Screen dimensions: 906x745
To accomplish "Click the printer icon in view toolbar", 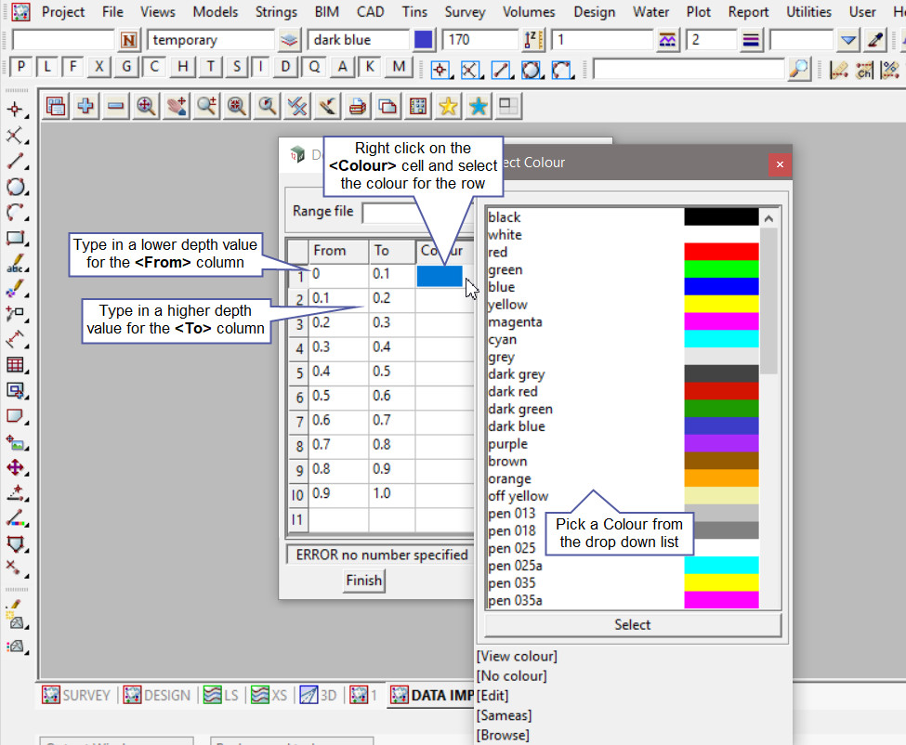I will click(x=358, y=106).
